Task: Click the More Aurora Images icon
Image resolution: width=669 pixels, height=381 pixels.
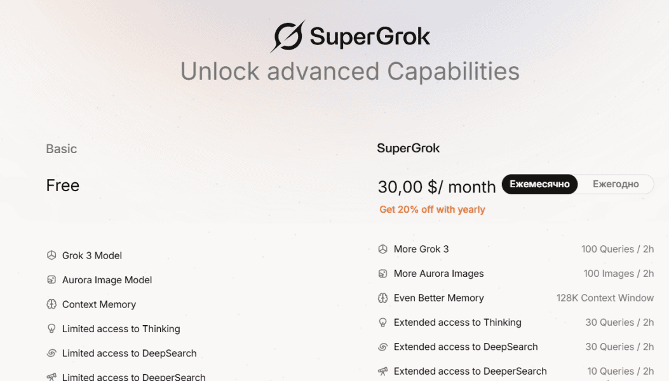Action: coord(383,274)
